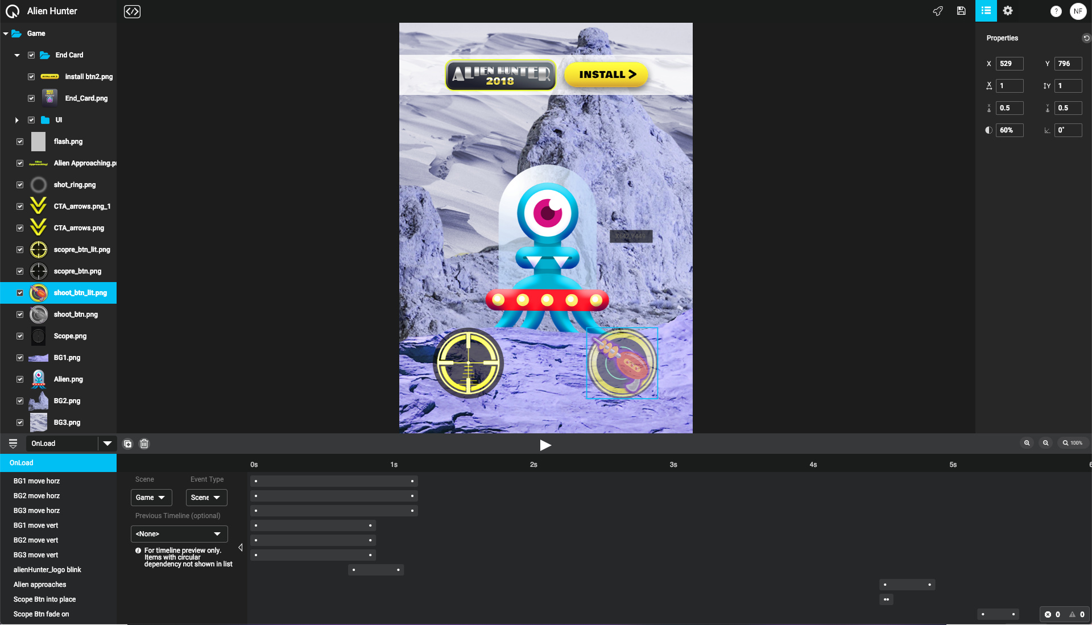Image resolution: width=1092 pixels, height=625 pixels.
Task: Reset properties with the refresh icon
Action: coord(1086,38)
